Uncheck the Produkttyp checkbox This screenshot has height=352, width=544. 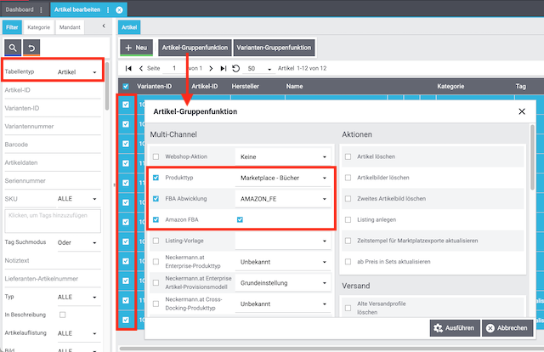pos(156,179)
